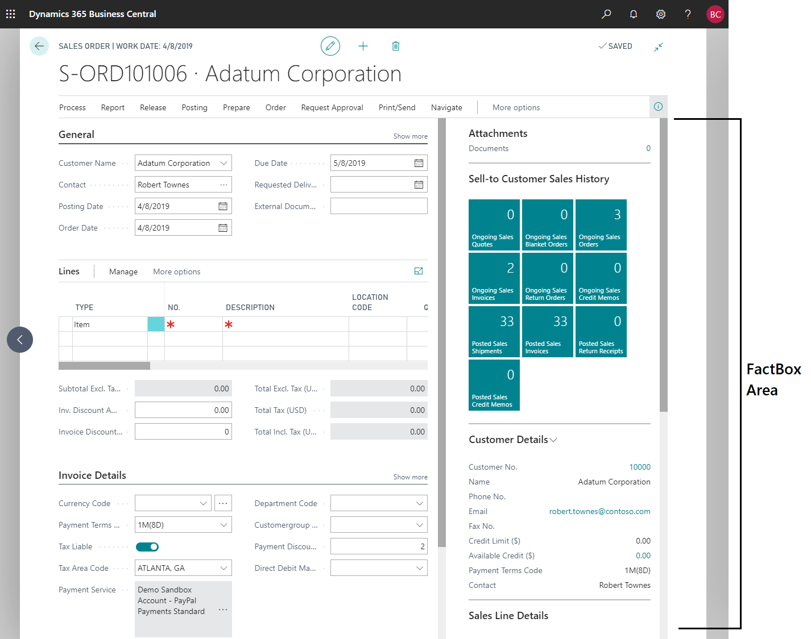Show more fields in General
Image resolution: width=811 pixels, height=639 pixels.
tap(410, 136)
